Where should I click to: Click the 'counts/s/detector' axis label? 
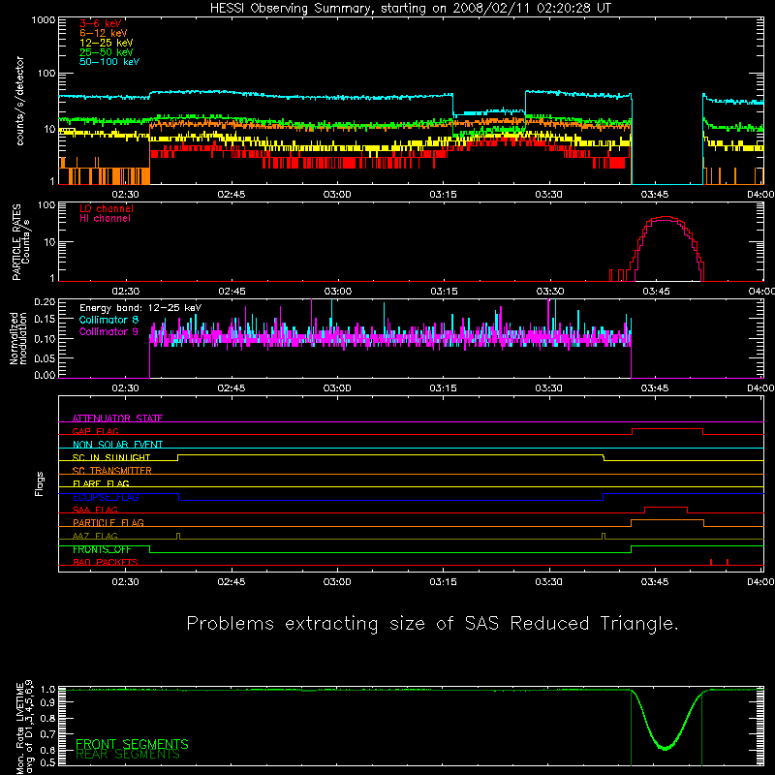coord(19,101)
